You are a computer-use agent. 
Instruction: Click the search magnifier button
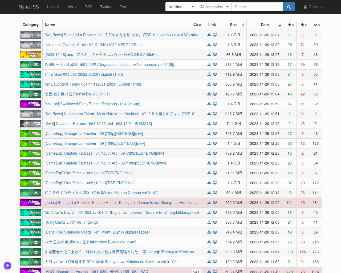[x=289, y=7]
